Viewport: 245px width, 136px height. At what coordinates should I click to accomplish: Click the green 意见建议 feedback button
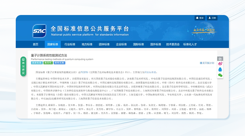(23, 67)
